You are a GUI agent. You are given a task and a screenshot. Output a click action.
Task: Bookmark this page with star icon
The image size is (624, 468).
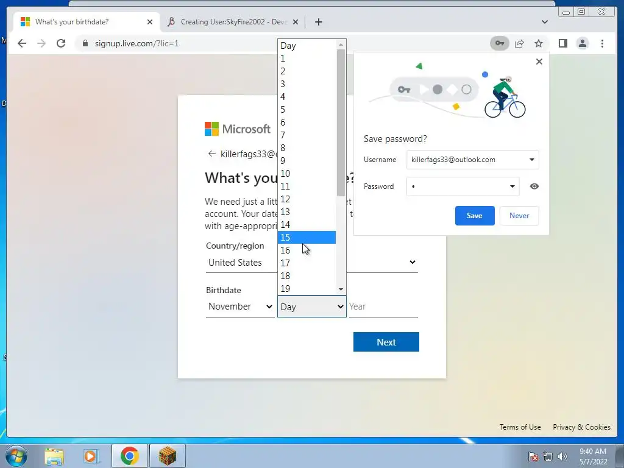539,43
